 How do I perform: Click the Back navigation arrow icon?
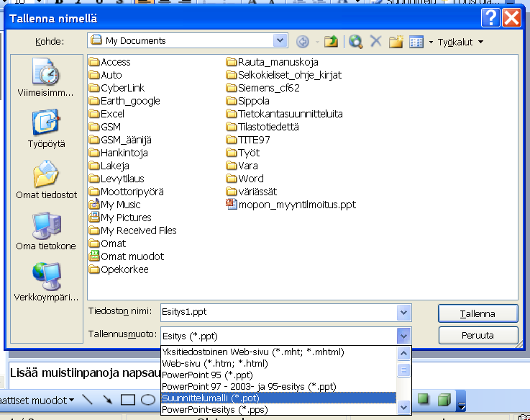303,42
